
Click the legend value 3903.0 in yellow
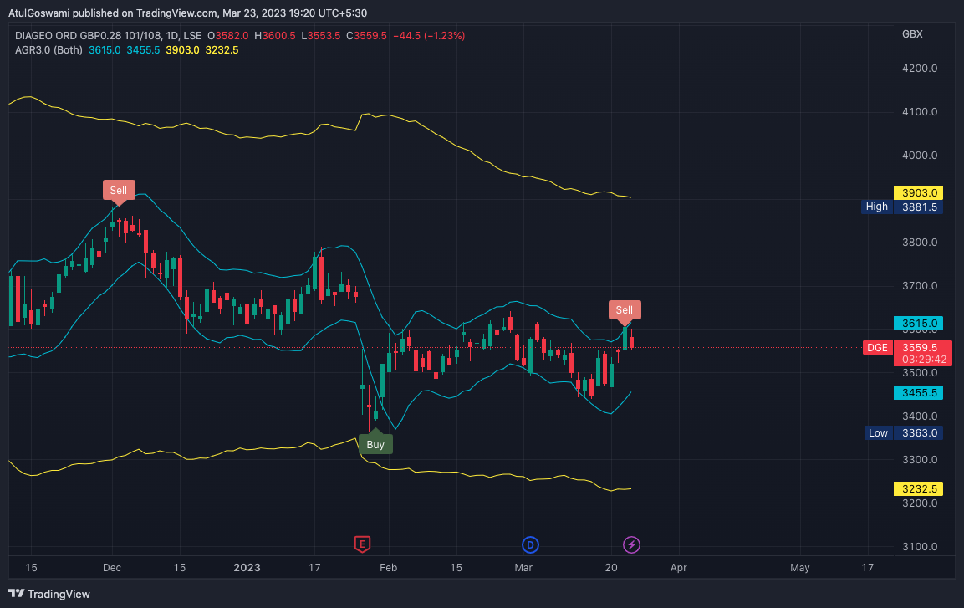pos(182,50)
